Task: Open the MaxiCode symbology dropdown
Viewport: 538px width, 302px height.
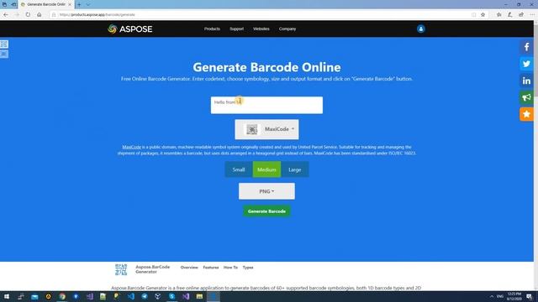Action: pos(266,129)
